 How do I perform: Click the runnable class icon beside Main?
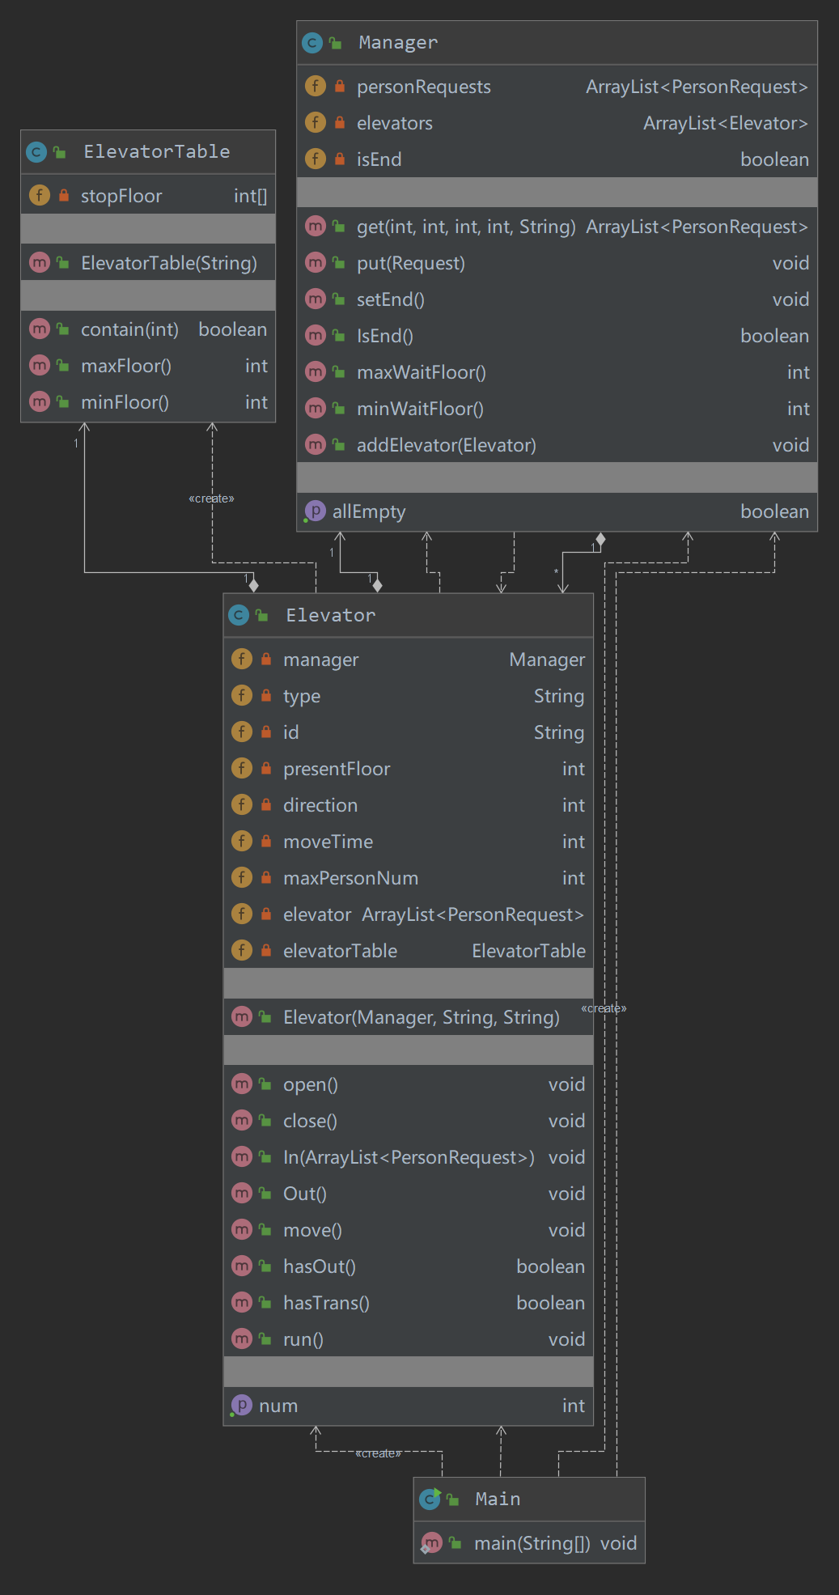pos(430,1499)
